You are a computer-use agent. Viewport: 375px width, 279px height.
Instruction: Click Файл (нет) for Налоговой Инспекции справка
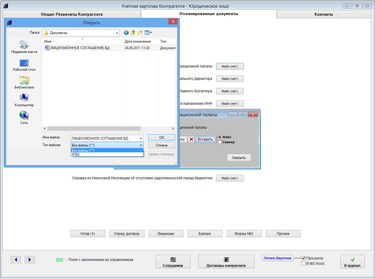point(230,178)
